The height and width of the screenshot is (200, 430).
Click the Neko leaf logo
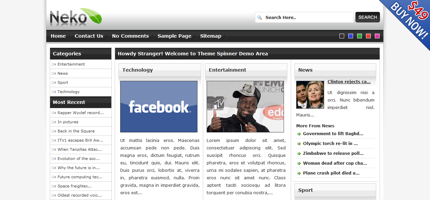click(76, 18)
